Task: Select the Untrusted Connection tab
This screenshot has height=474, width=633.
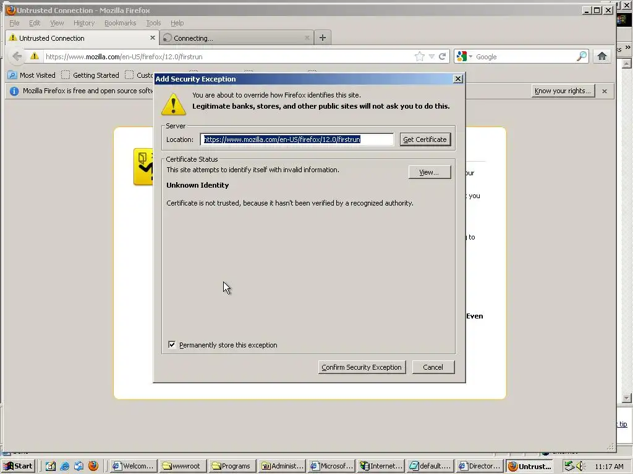Action: click(82, 38)
